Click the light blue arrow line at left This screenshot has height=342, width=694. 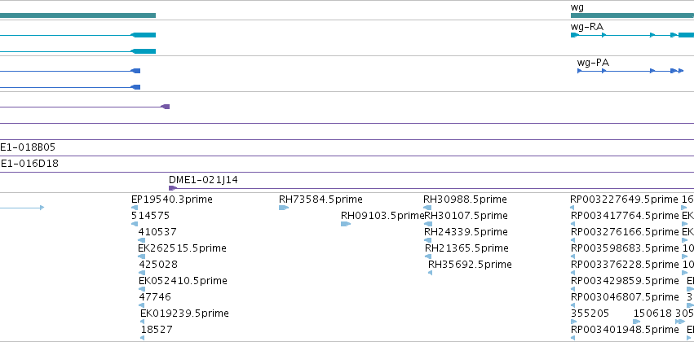(22, 208)
